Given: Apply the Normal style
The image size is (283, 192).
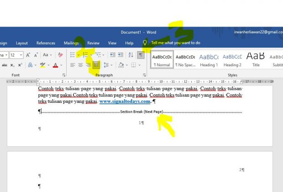Looking at the screenshot, I should click(x=162, y=60).
